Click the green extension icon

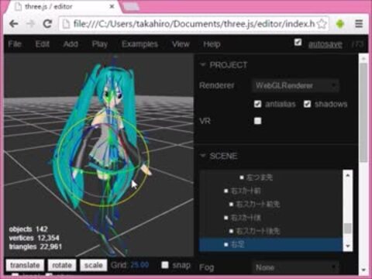pos(340,24)
